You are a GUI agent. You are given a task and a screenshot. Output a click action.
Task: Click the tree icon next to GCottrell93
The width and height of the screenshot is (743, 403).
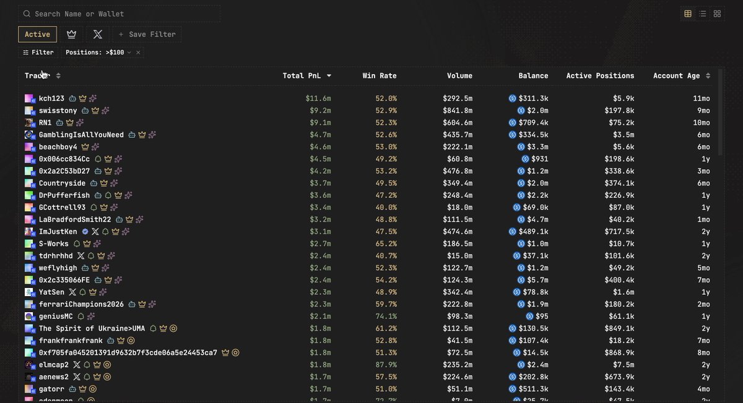(x=93, y=208)
